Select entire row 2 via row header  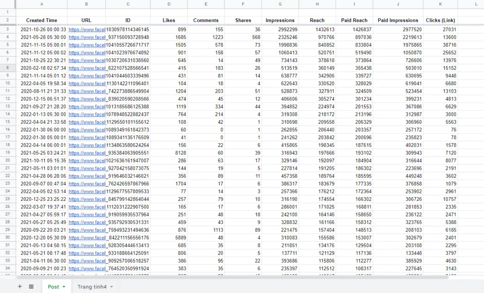click(x=8, y=20)
